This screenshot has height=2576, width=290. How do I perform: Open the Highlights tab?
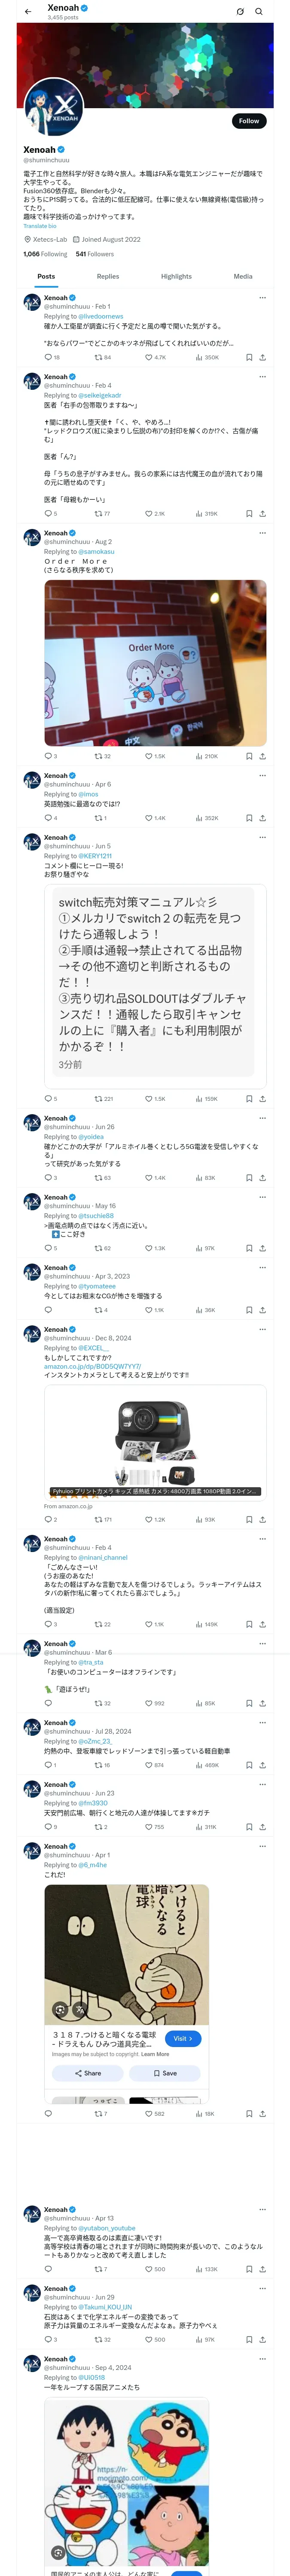click(x=176, y=276)
